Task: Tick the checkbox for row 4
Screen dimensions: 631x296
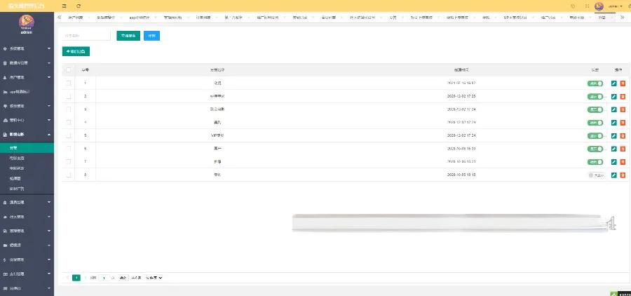Action: pos(69,123)
